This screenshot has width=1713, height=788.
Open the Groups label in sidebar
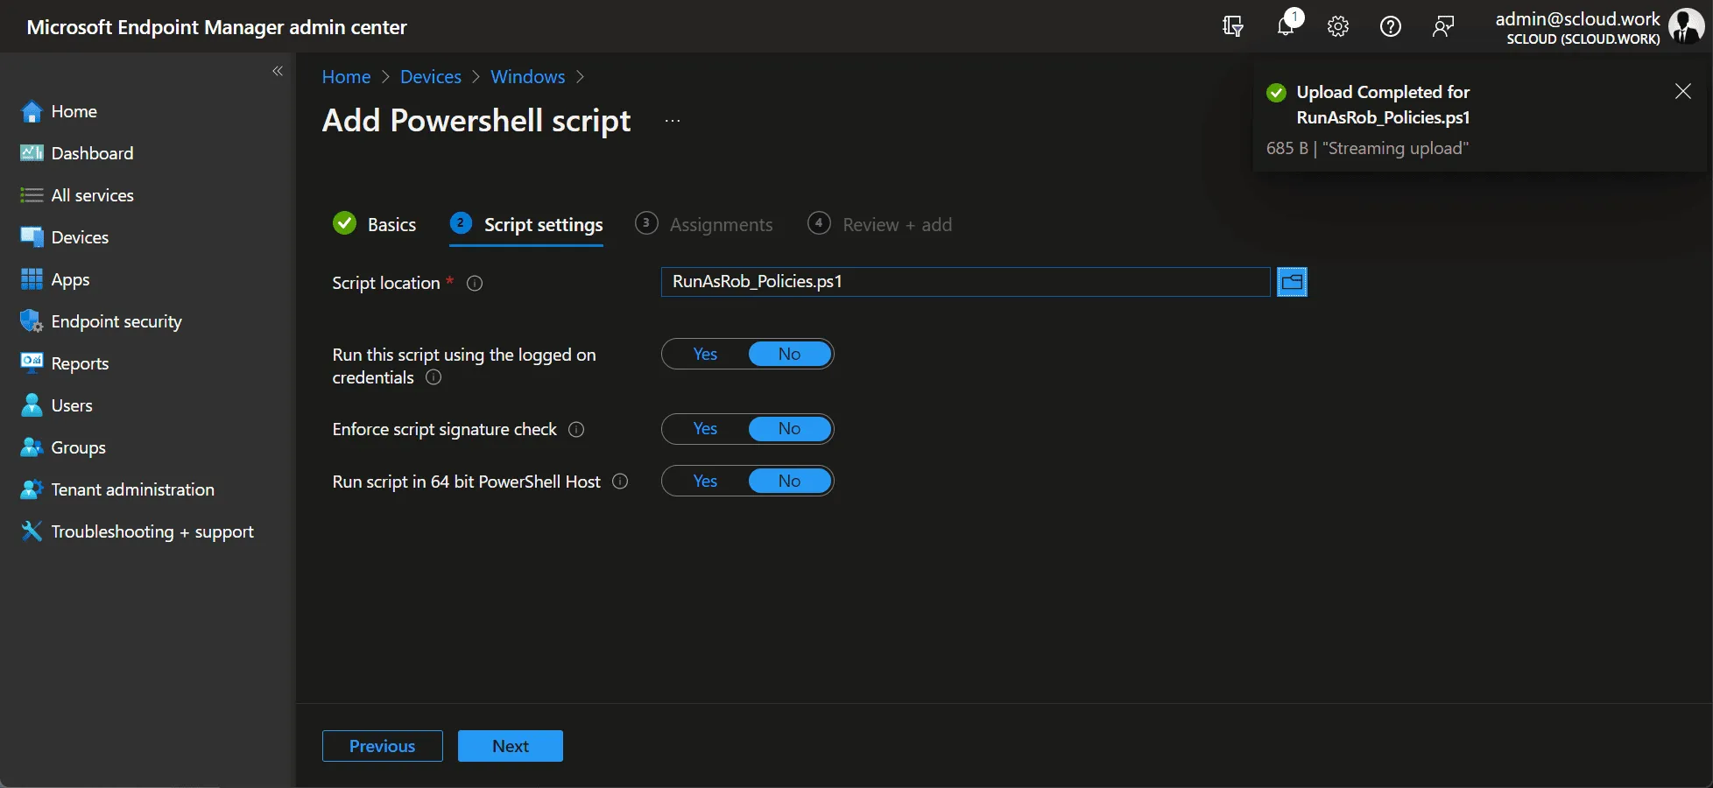tap(79, 447)
